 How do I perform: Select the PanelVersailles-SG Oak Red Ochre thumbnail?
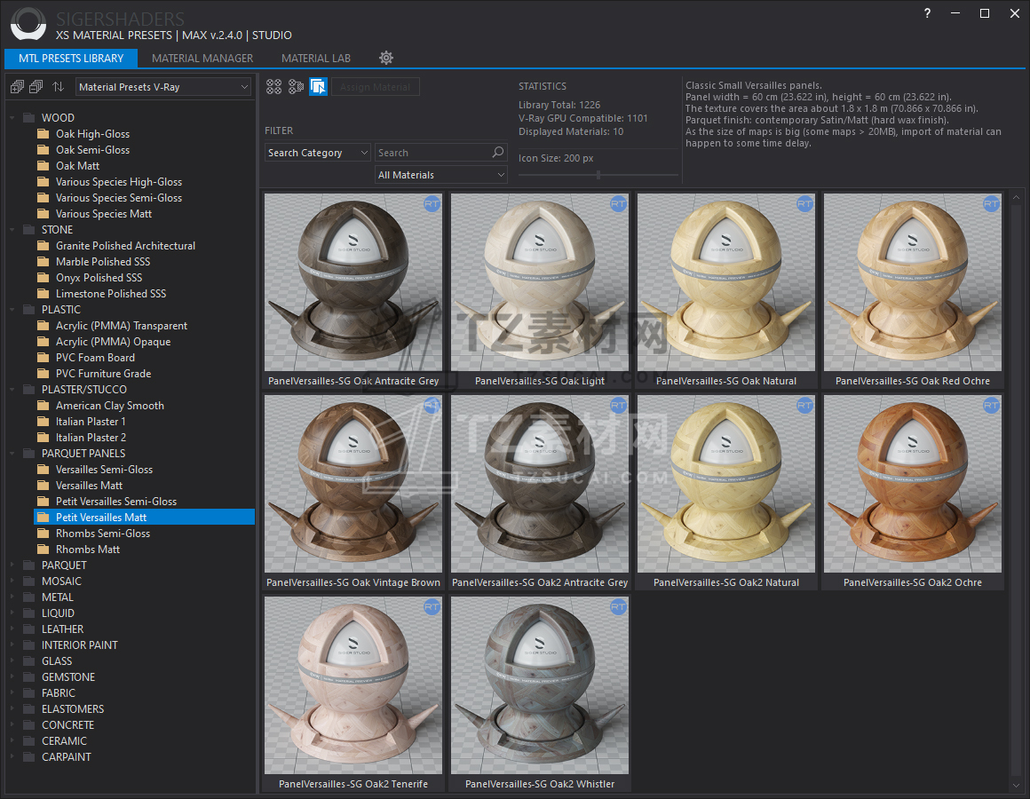[x=913, y=282]
